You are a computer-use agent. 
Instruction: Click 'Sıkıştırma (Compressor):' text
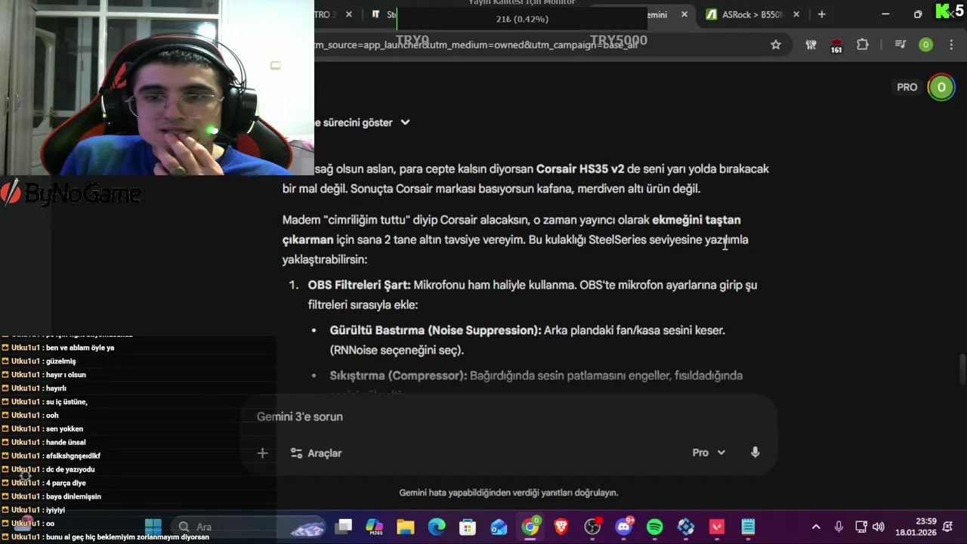pos(398,376)
